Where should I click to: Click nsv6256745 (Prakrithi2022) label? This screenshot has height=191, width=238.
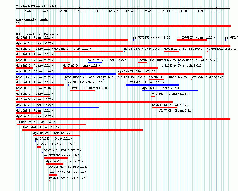(x=124, y=77)
